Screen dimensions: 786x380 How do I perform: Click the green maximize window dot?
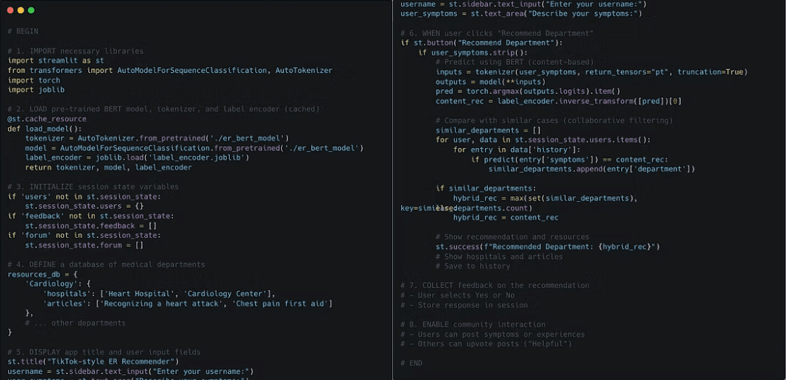(31, 10)
